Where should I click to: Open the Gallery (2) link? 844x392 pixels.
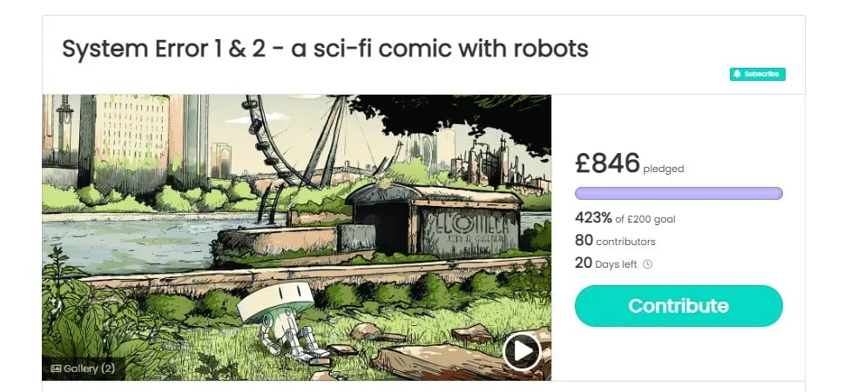(x=83, y=369)
